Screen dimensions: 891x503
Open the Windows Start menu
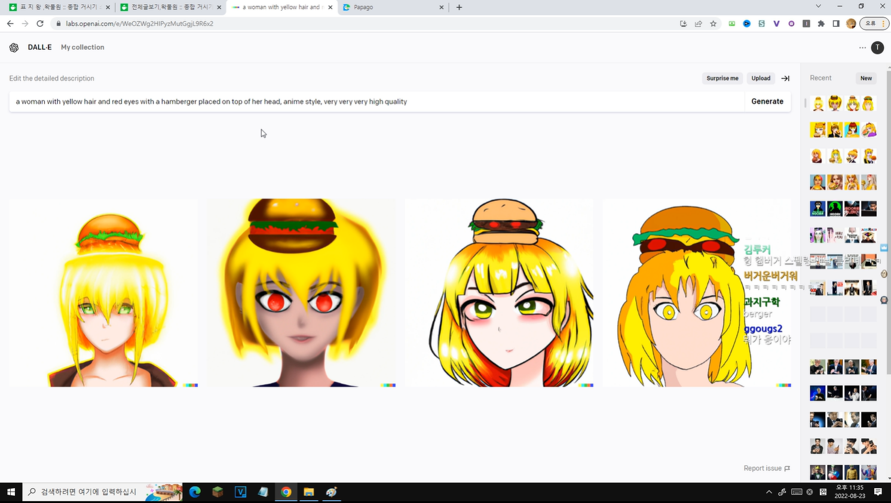(11, 492)
